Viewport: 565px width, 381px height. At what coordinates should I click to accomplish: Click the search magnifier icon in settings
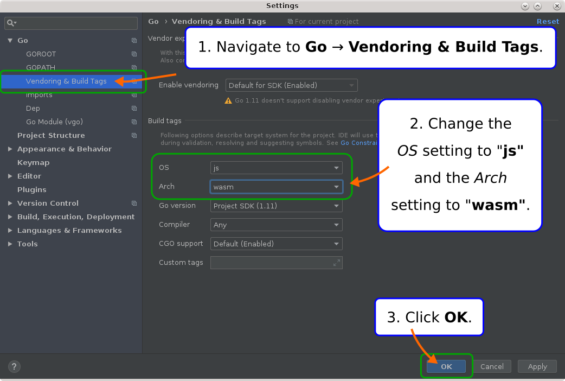tap(11, 23)
